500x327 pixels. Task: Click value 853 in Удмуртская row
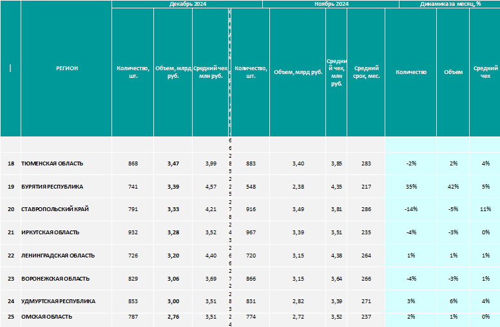coord(133,301)
